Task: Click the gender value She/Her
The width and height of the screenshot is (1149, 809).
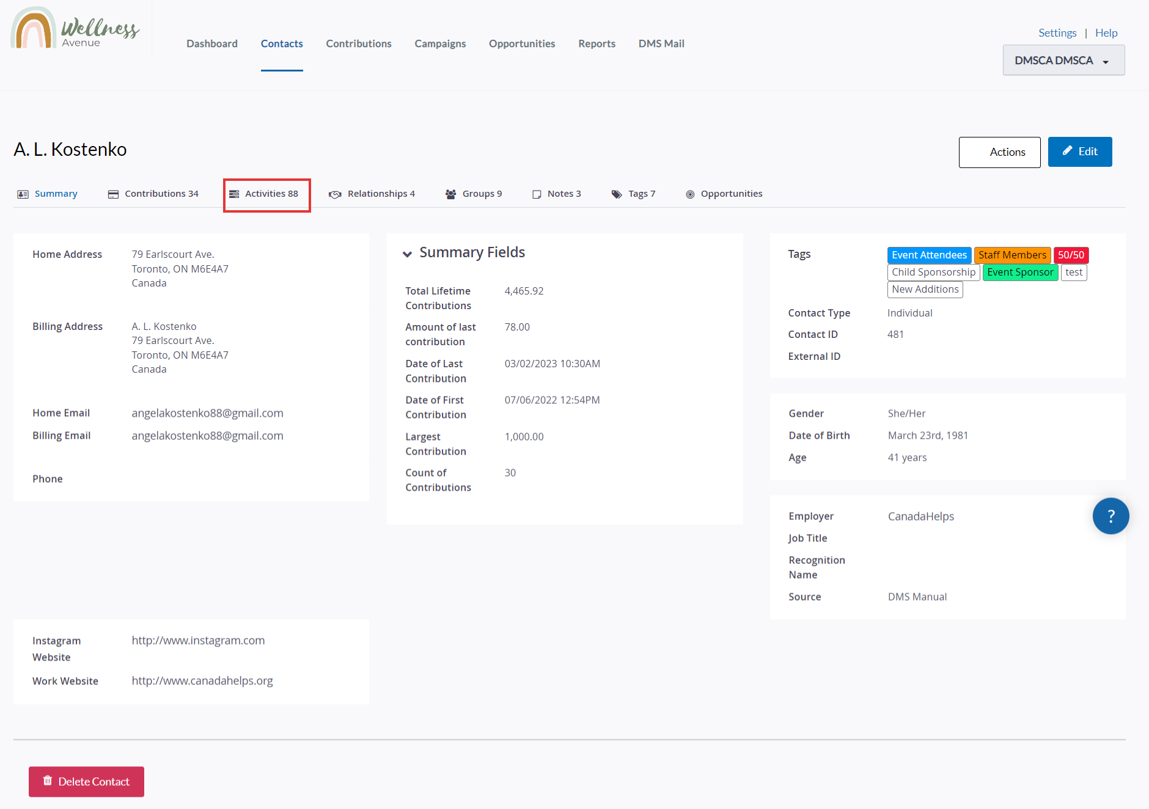Action: click(906, 414)
